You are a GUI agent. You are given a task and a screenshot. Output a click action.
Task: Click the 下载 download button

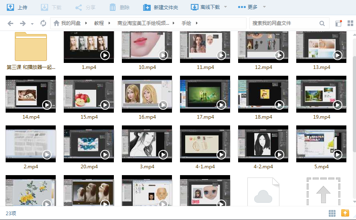(x=51, y=7)
